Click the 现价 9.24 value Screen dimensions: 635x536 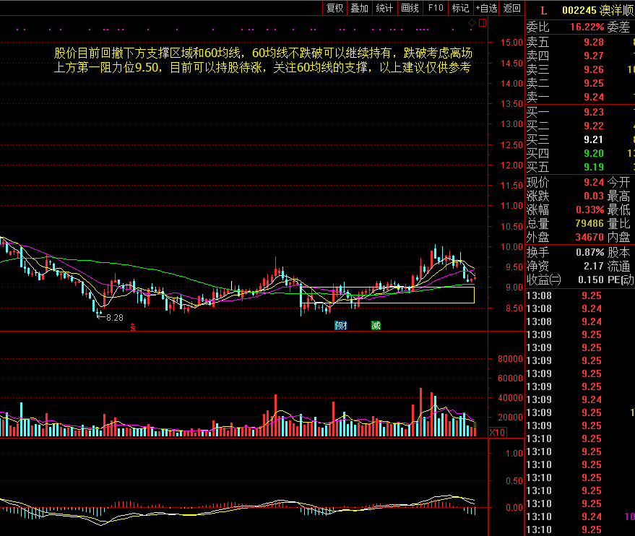(x=594, y=183)
